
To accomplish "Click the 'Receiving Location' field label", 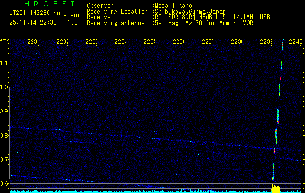I will (x=117, y=11).
